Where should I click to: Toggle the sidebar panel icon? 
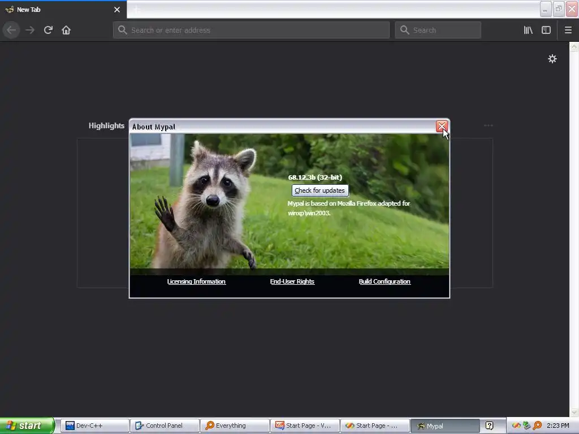546,30
